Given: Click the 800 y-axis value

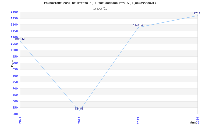Looking at the screenshot, I should (15, 76).
